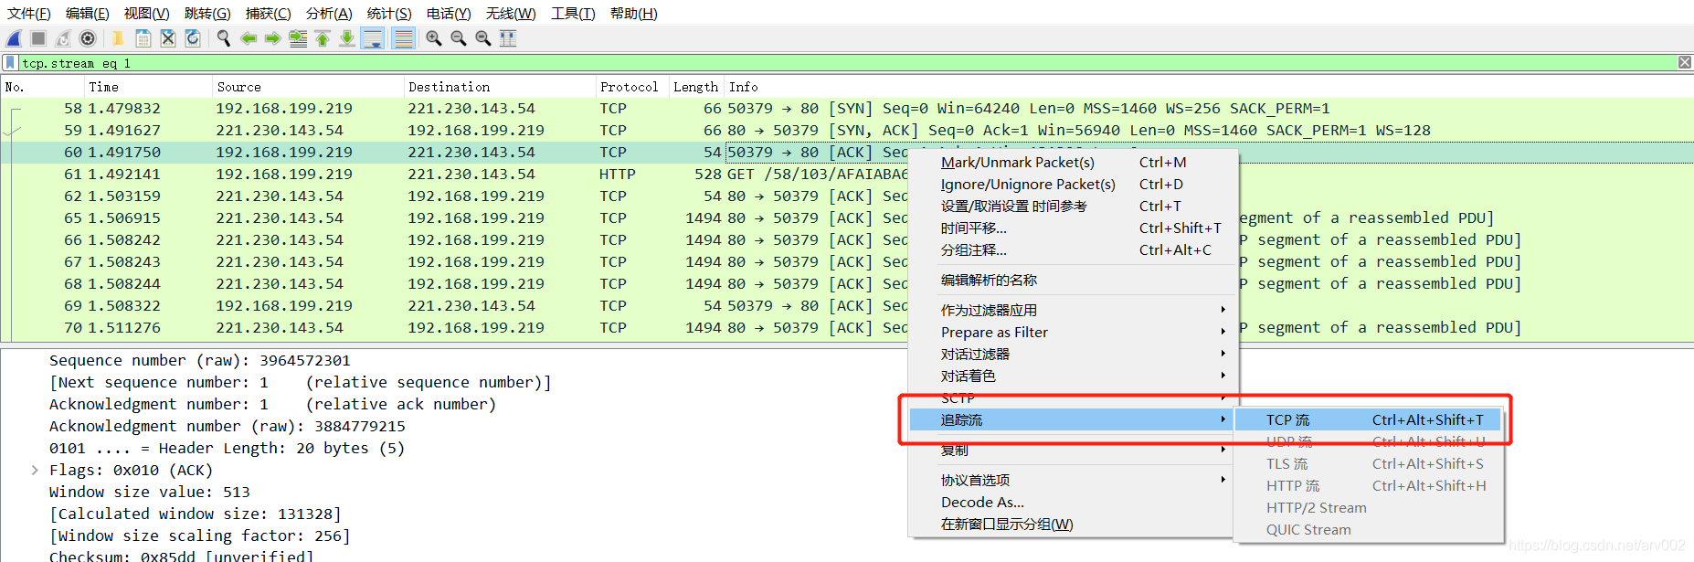
Task: Expand the 复制 submenu
Action: click(1074, 450)
